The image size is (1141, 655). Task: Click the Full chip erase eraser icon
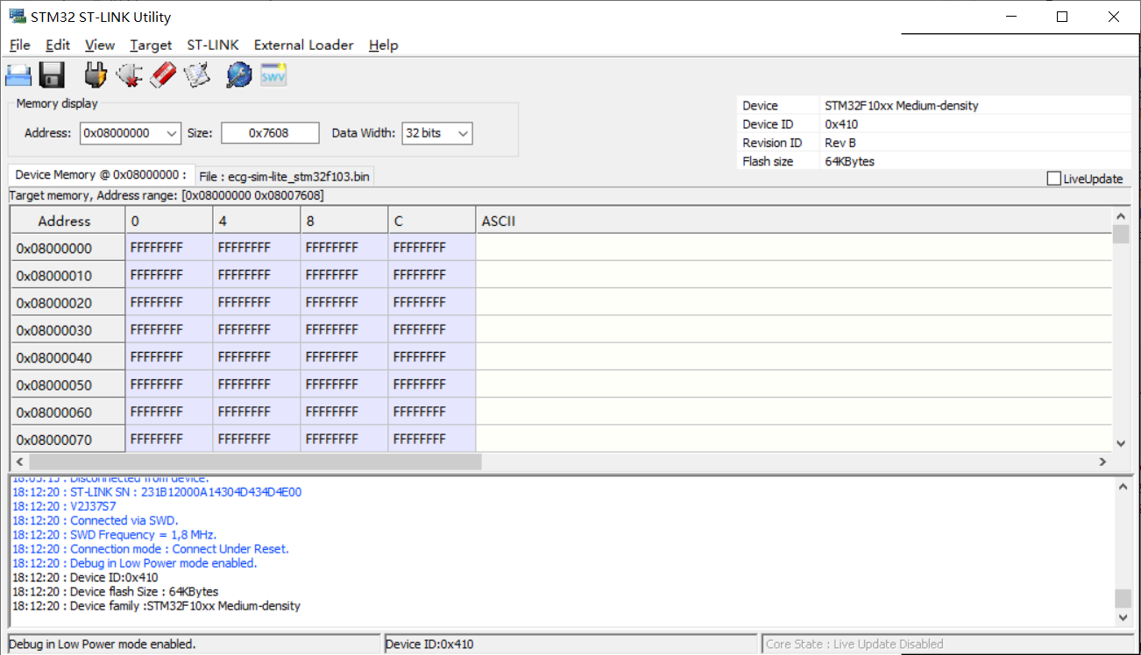[x=163, y=75]
